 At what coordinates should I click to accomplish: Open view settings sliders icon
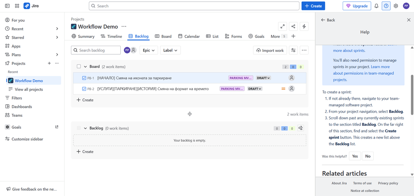[293, 50]
